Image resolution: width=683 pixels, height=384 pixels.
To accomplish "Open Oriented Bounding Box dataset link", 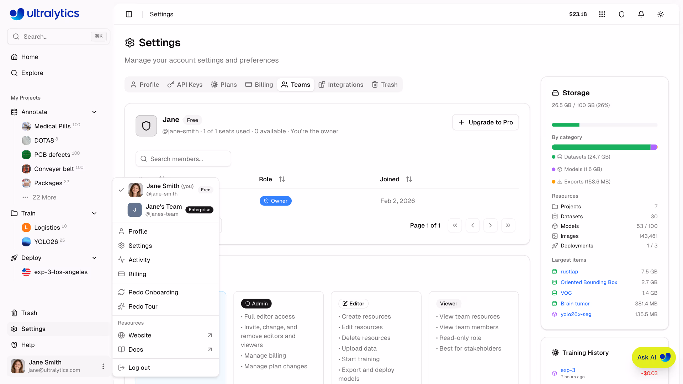I will point(589,282).
